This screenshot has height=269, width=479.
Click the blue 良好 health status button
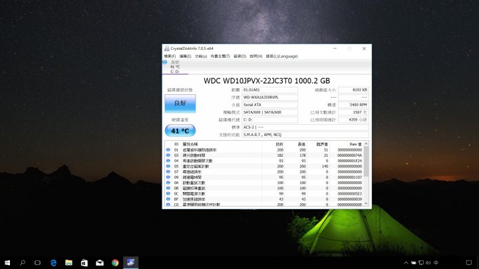[x=180, y=104]
